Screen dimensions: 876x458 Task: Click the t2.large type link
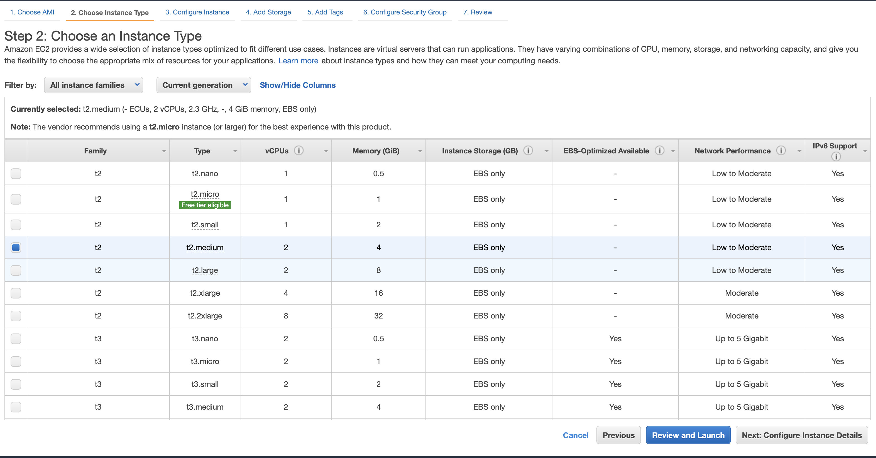click(205, 270)
